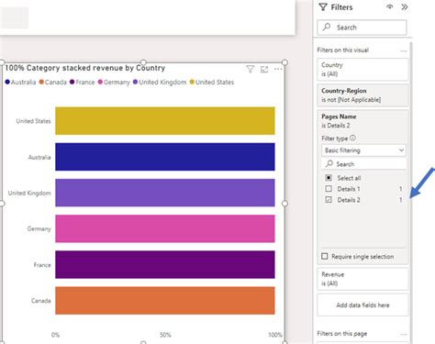Click Filter type info icon
The height and width of the screenshot is (344, 435).
(352, 138)
